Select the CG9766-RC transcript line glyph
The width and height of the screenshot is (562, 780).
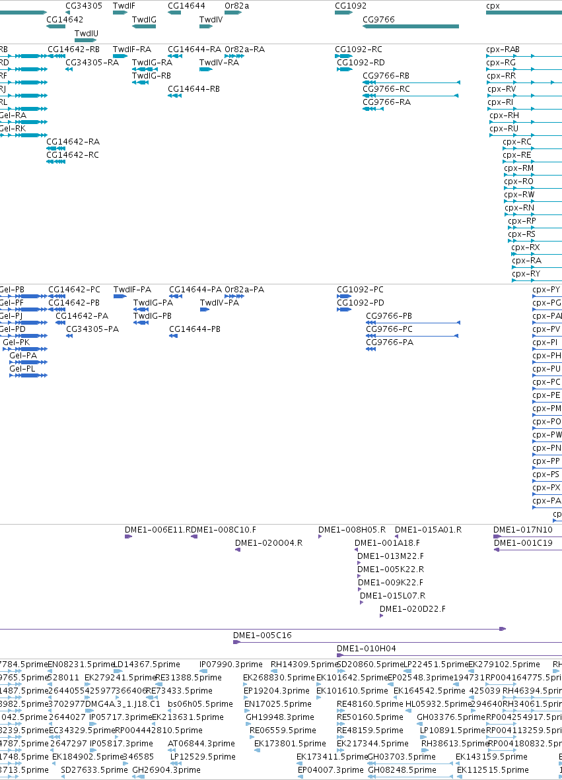coord(411,96)
